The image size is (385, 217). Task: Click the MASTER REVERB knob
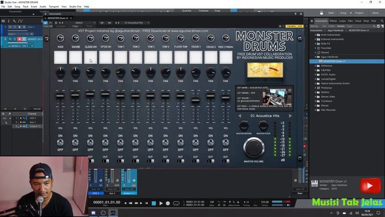click(x=244, y=125)
